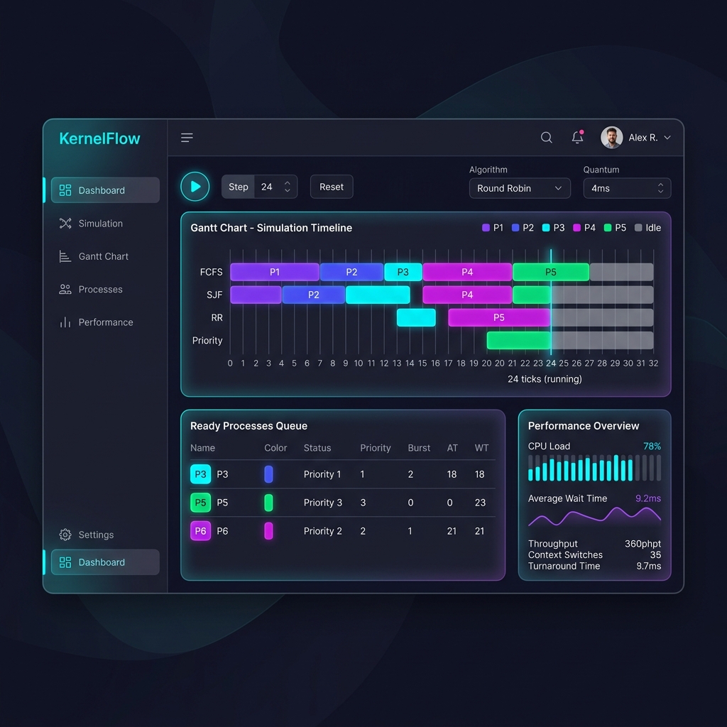The height and width of the screenshot is (727, 727).
Task: Select the P2 bar in FCFS row
Action: [x=351, y=272]
